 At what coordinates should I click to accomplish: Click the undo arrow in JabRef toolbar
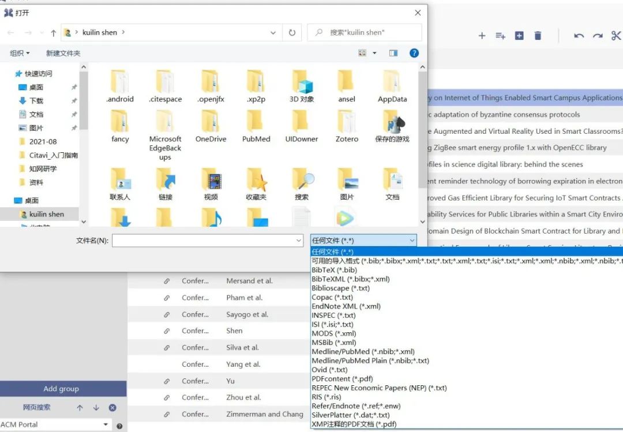[x=579, y=36]
